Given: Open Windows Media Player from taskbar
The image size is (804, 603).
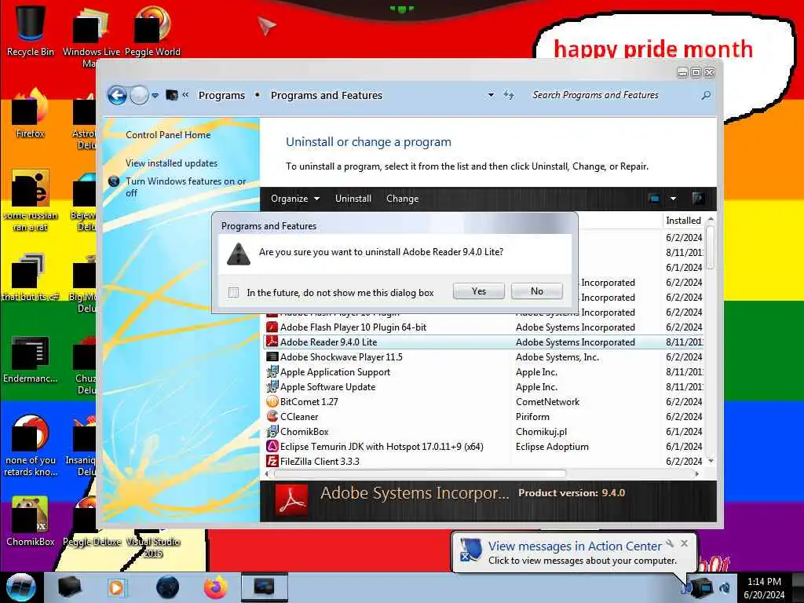Looking at the screenshot, I should [x=116, y=587].
